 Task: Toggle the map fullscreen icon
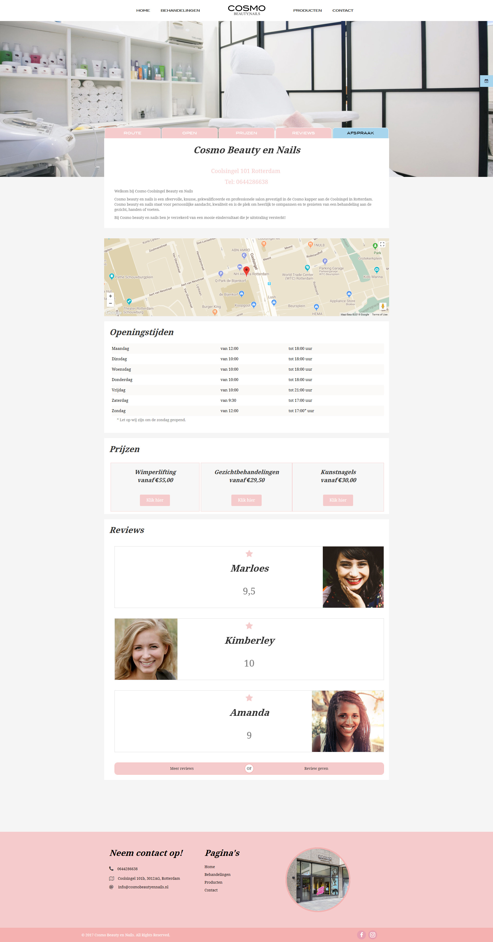382,244
